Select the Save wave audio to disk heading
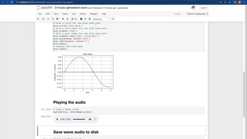Viewport: 247px width, 139px height. [x=76, y=132]
